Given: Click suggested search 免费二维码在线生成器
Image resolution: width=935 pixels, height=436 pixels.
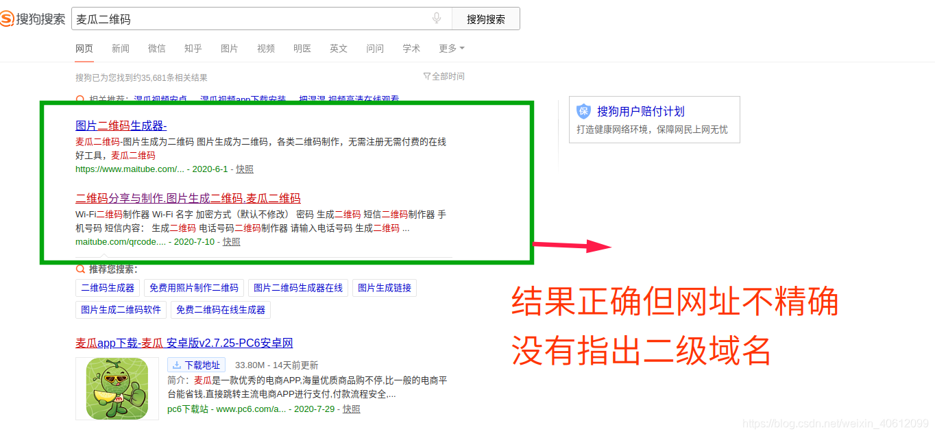Looking at the screenshot, I should 221,310.
